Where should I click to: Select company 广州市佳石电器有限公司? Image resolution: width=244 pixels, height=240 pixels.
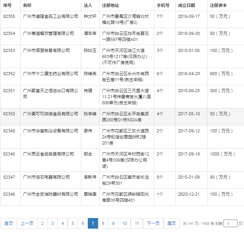pos(46,177)
